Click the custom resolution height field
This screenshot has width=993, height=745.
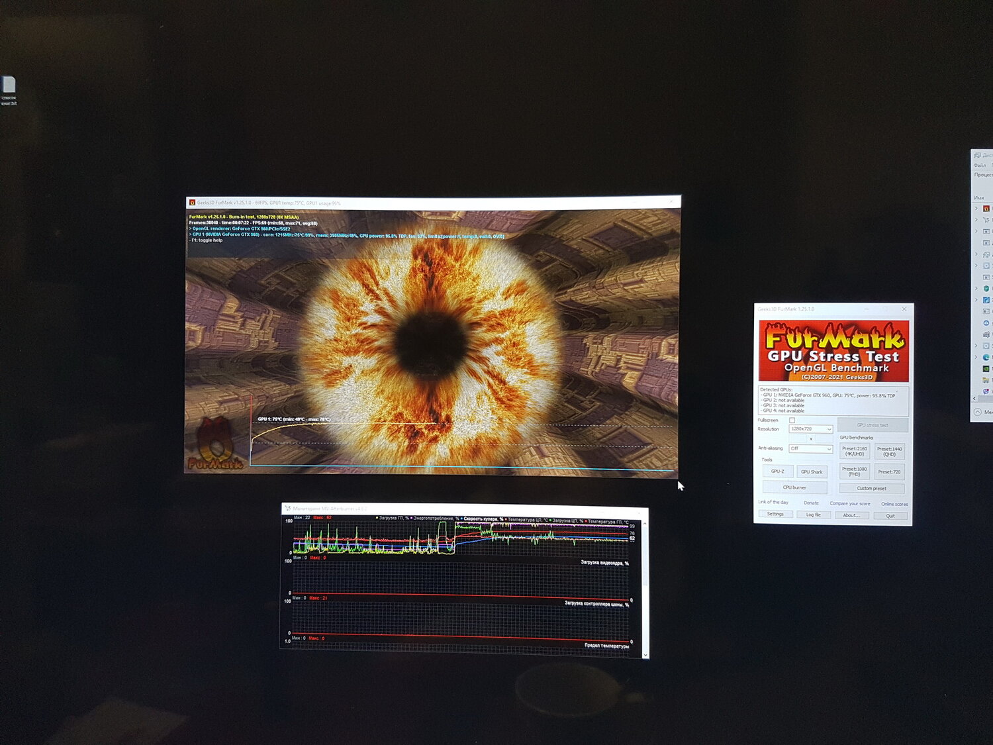click(x=824, y=438)
